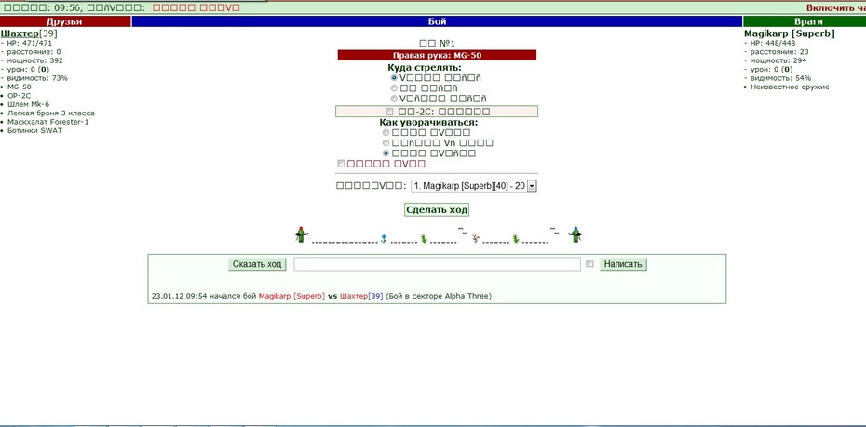Click the red Magikarp [Superb] link in battle log
The image size is (866, 427).
pyautogui.click(x=291, y=296)
